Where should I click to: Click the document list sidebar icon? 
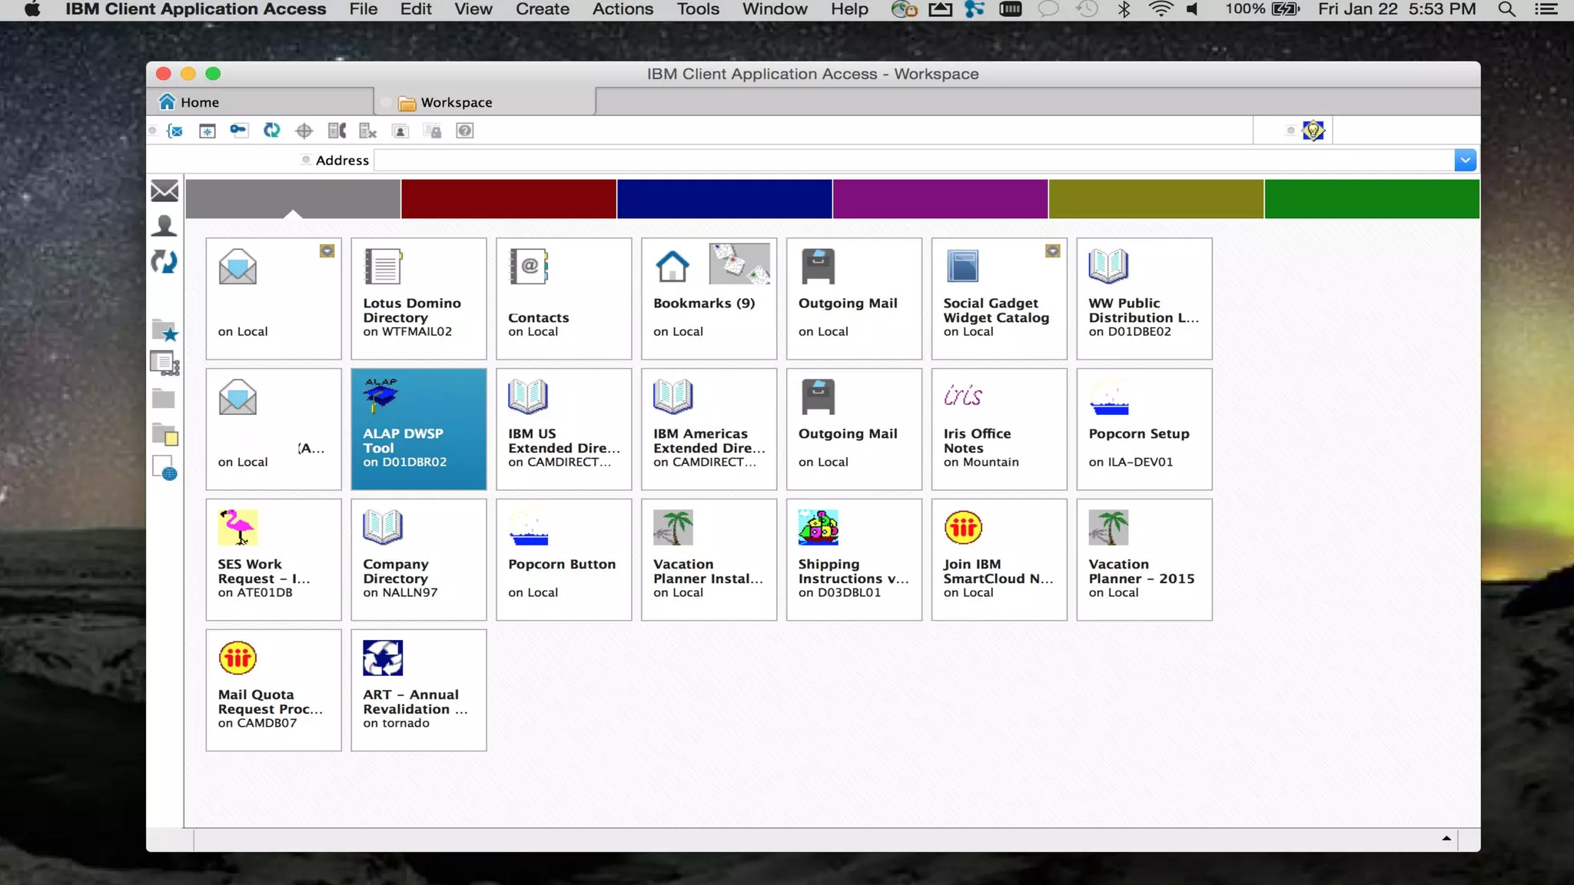point(164,363)
